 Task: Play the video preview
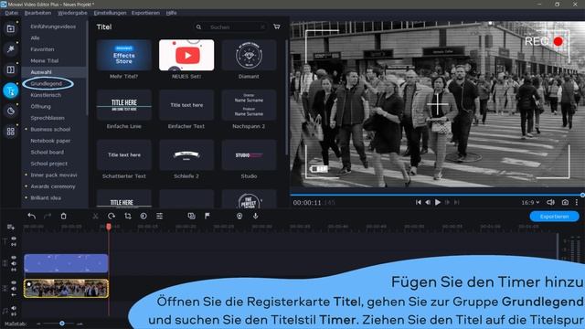(x=438, y=202)
